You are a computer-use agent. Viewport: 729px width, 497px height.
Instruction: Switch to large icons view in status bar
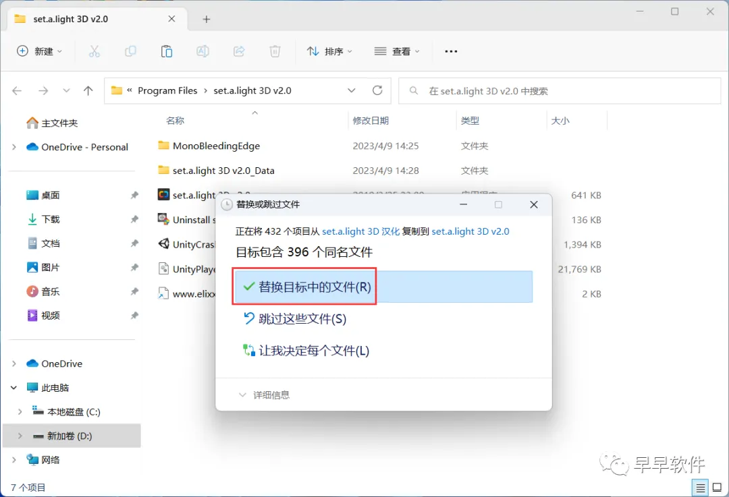pyautogui.click(x=717, y=488)
